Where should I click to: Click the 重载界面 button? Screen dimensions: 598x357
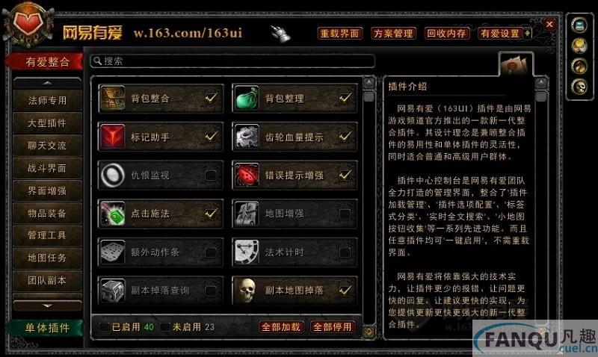coord(339,33)
